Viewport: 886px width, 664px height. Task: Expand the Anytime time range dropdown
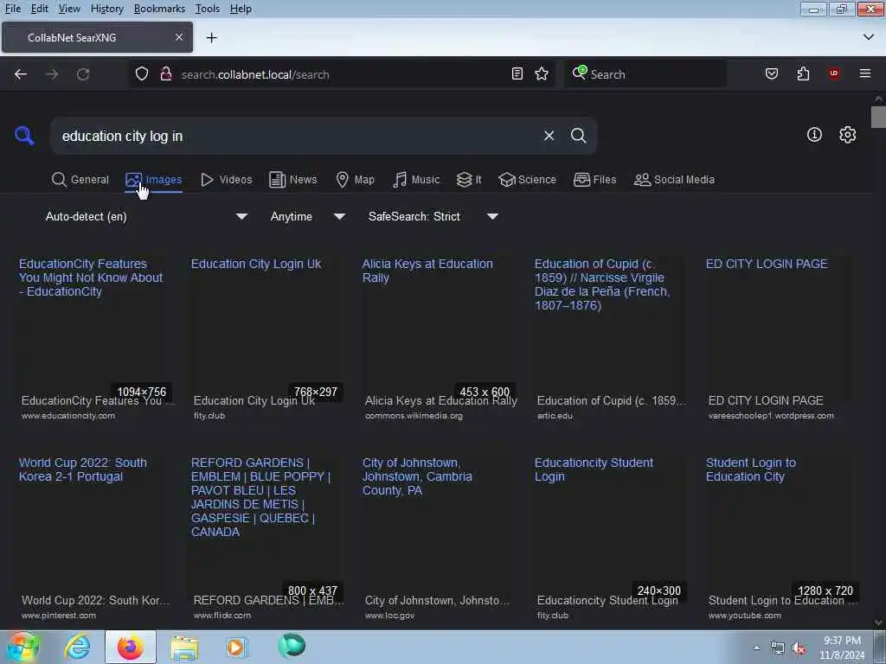coord(307,216)
